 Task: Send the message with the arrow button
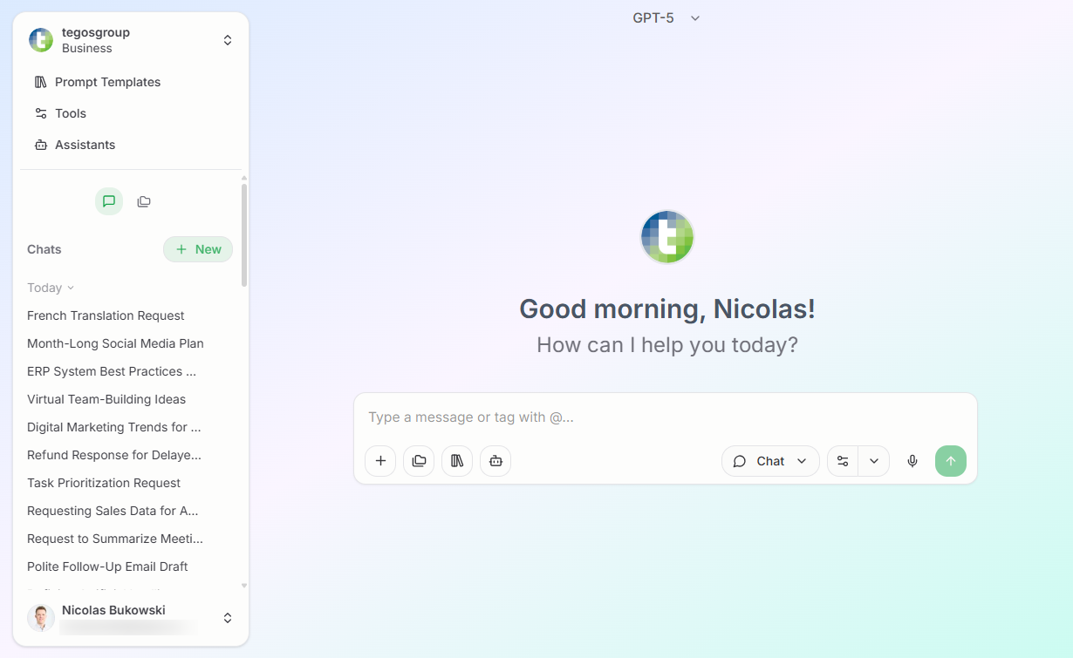(951, 461)
